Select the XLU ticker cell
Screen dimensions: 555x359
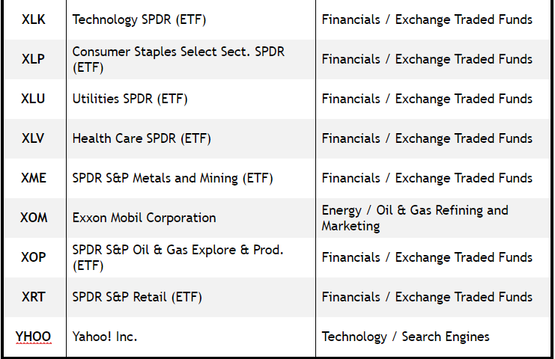pos(34,99)
